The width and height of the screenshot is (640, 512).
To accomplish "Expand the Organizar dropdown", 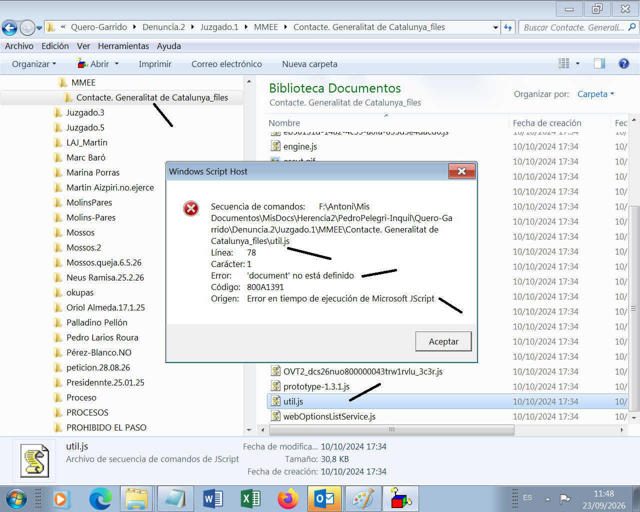I will point(34,64).
